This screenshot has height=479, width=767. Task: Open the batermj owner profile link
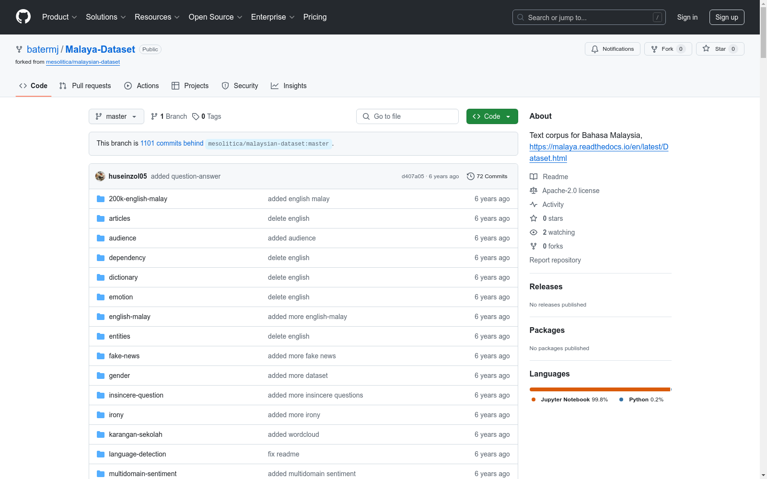[43, 49]
